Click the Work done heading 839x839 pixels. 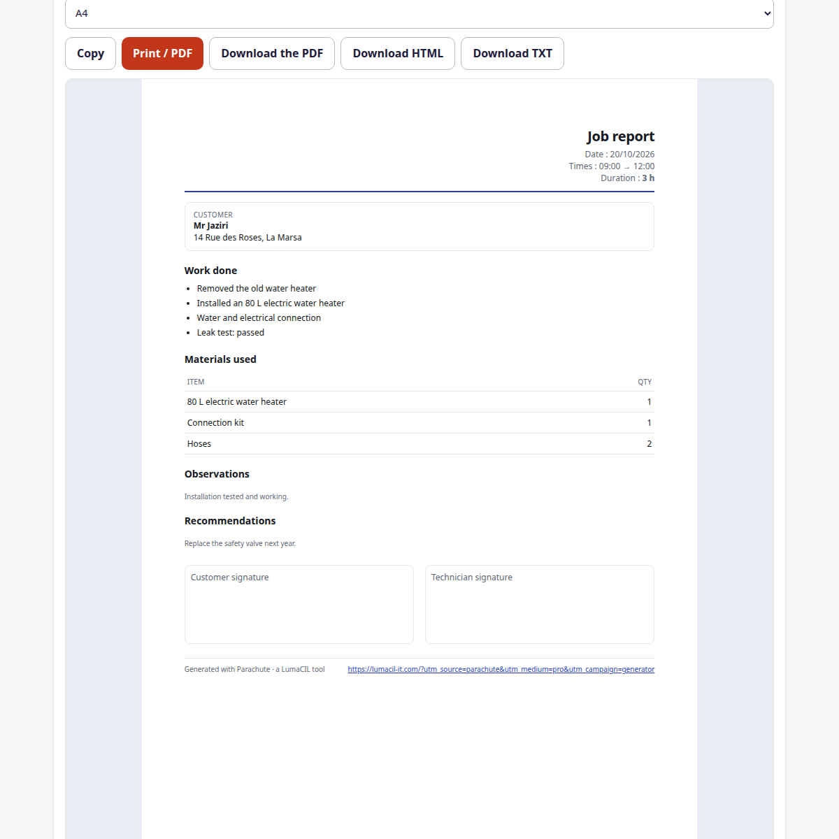pyautogui.click(x=210, y=271)
